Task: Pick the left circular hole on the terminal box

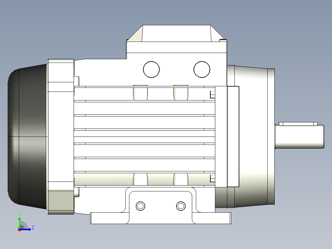Action: point(151,70)
